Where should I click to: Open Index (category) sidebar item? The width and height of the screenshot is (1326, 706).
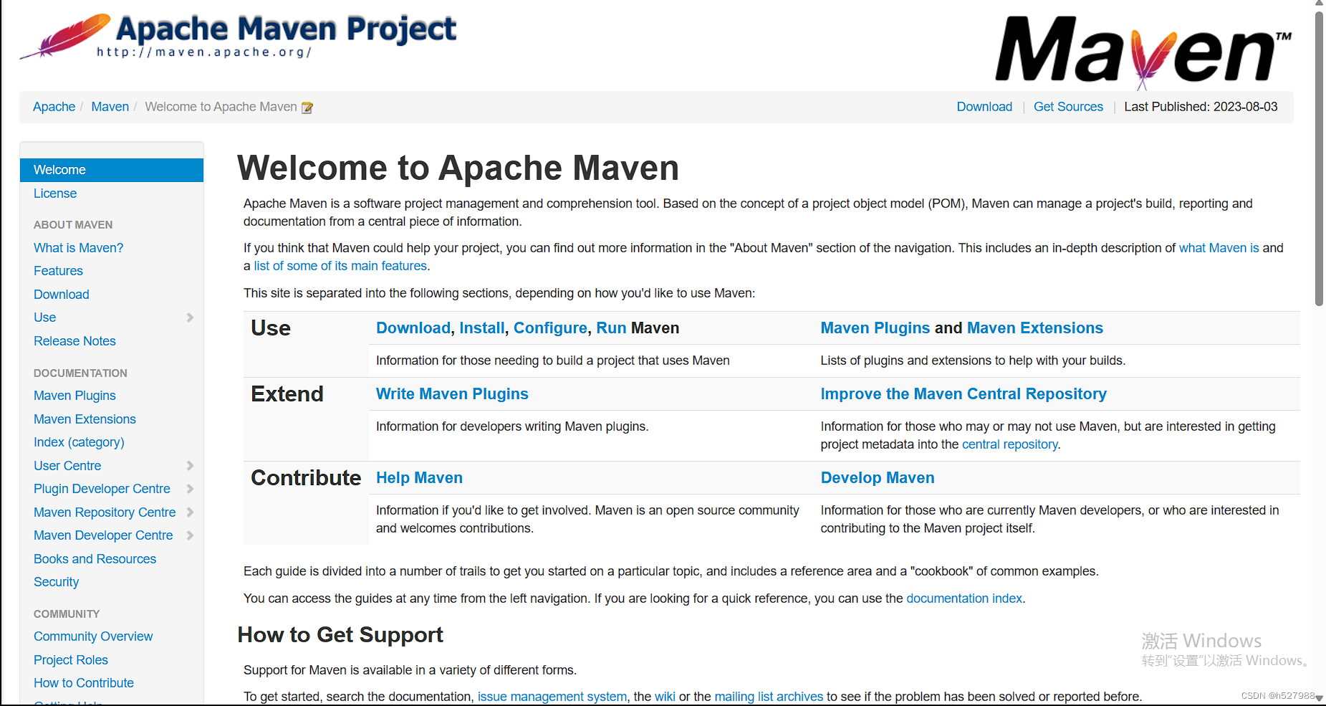click(79, 442)
